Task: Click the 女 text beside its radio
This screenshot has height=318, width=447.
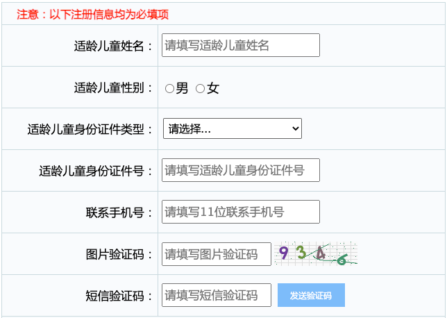Action: 213,89
